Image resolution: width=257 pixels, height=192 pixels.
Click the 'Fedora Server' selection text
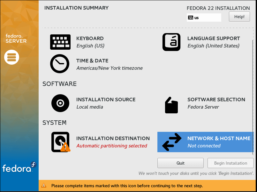[x=203, y=107]
